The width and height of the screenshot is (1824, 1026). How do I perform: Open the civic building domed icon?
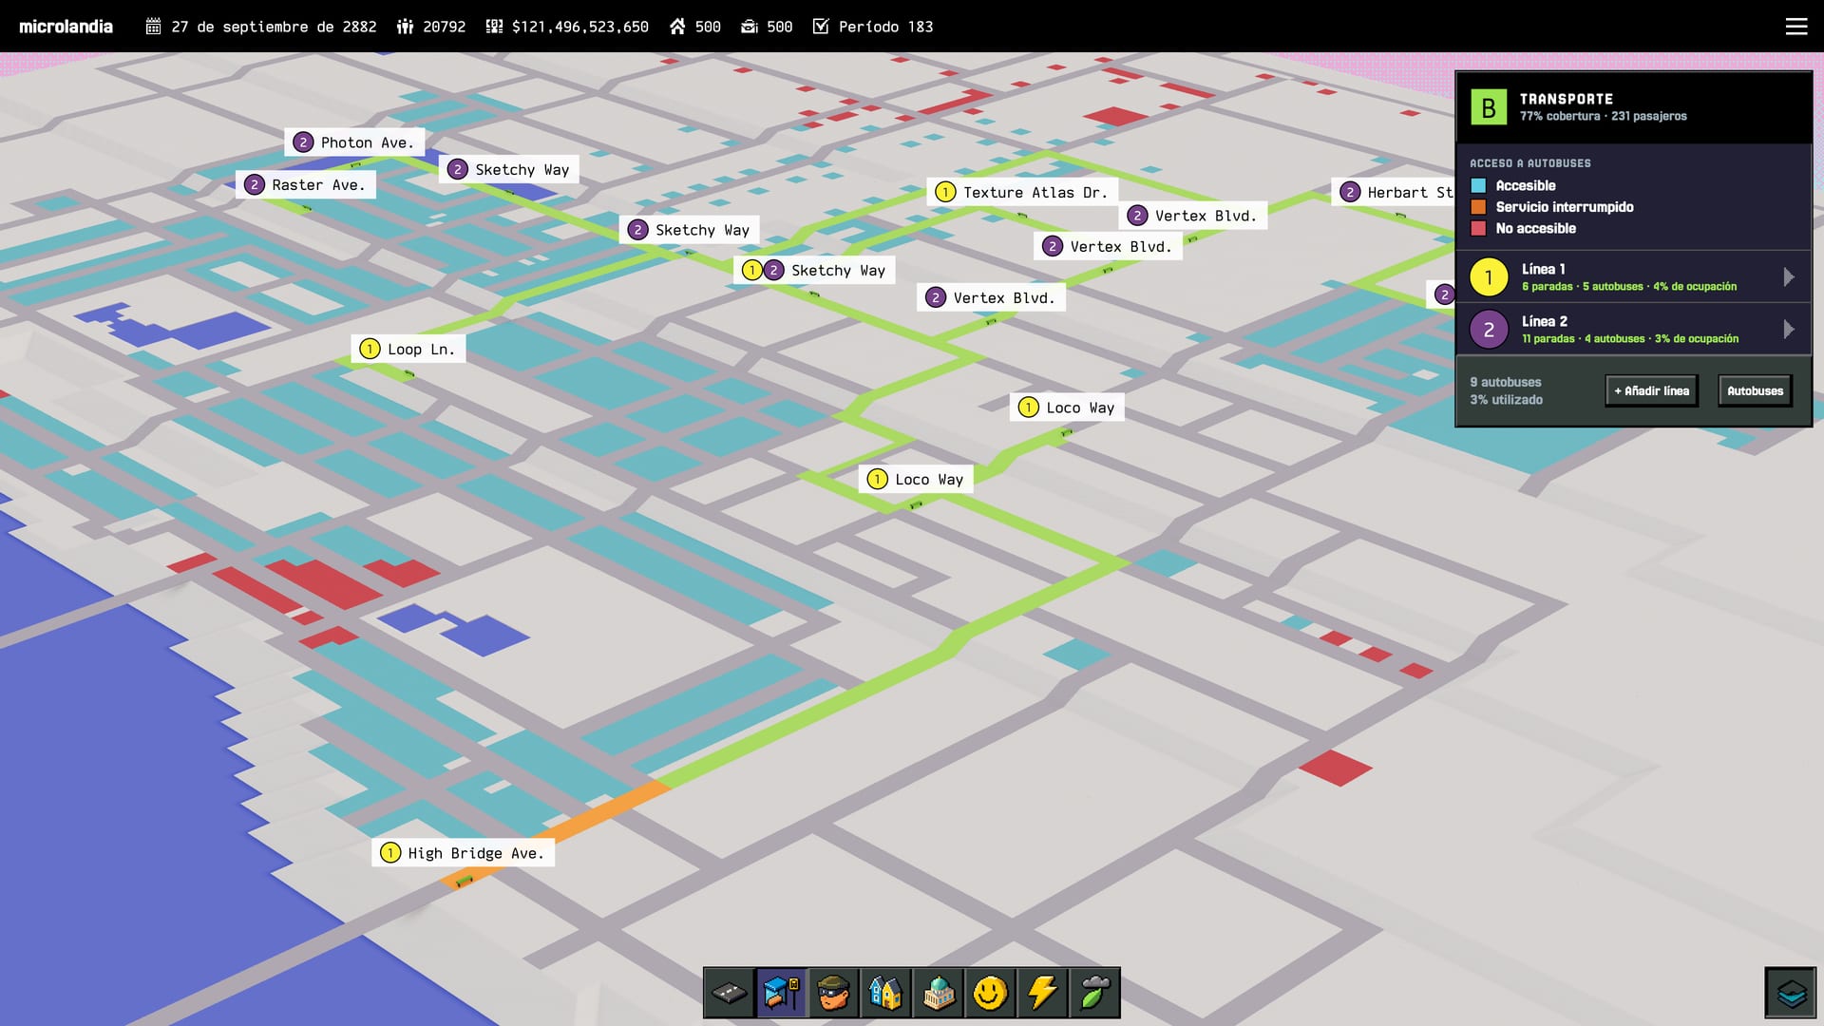click(938, 994)
